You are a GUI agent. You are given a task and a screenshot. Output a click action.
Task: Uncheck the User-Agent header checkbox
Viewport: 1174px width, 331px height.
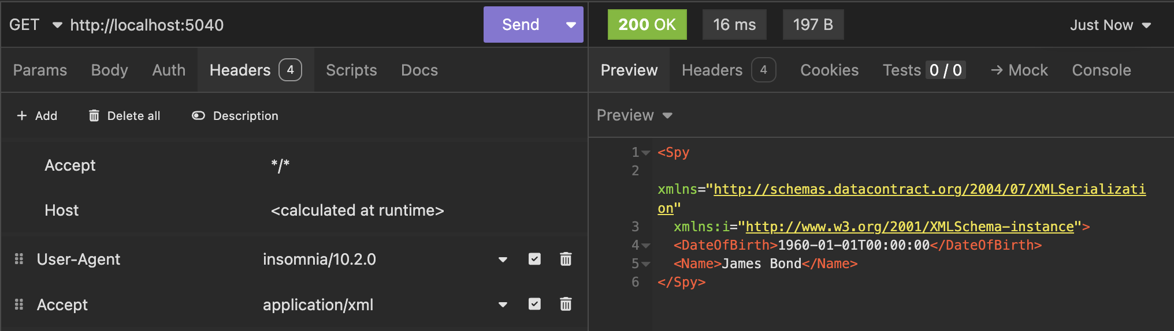pyautogui.click(x=534, y=259)
